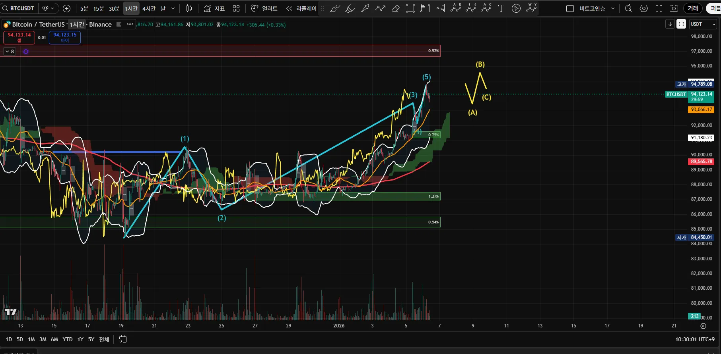Open candlestick chart style selector
Image resolution: width=721 pixels, height=354 pixels.
tap(189, 8)
